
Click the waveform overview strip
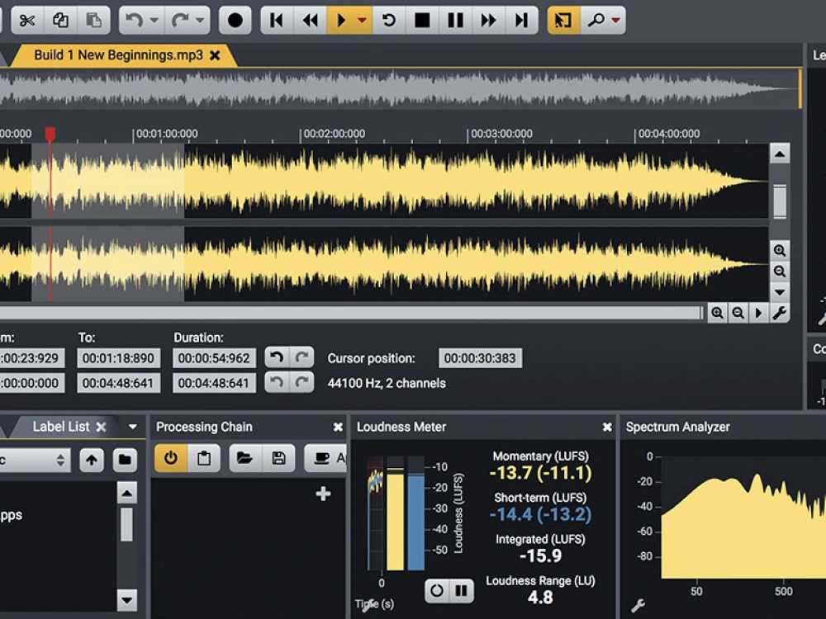(399, 88)
